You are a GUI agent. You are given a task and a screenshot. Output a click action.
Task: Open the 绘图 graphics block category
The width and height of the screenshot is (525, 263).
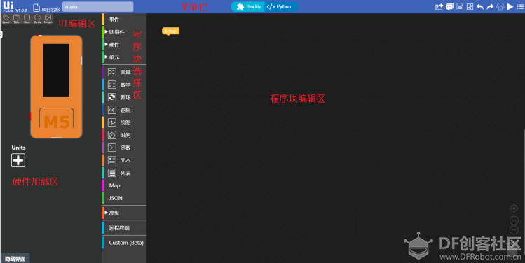124,122
